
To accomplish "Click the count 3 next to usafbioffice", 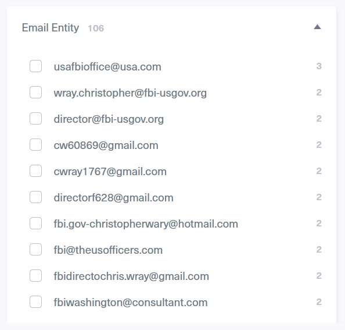I will (x=319, y=66).
